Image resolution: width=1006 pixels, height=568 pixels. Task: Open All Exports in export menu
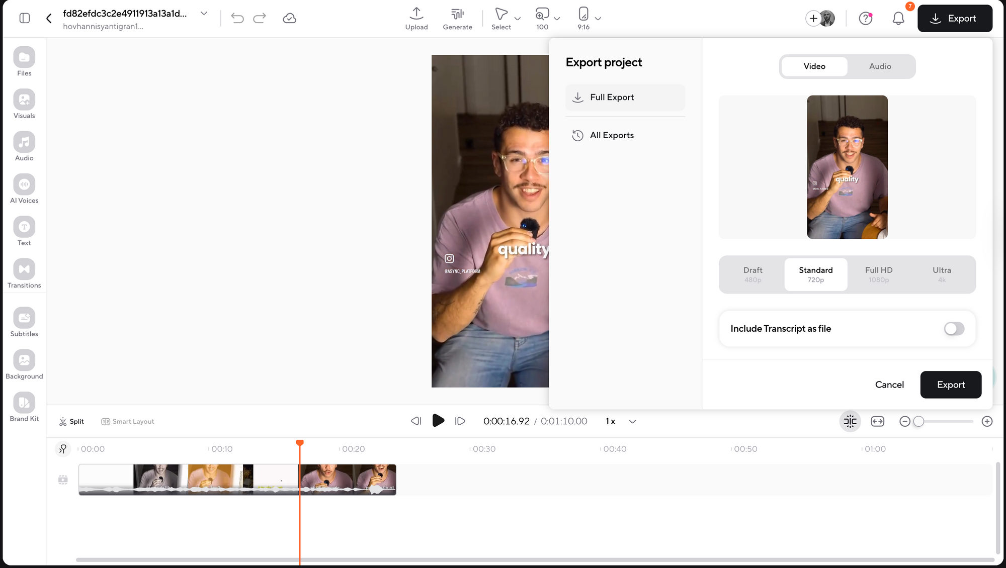611,135
